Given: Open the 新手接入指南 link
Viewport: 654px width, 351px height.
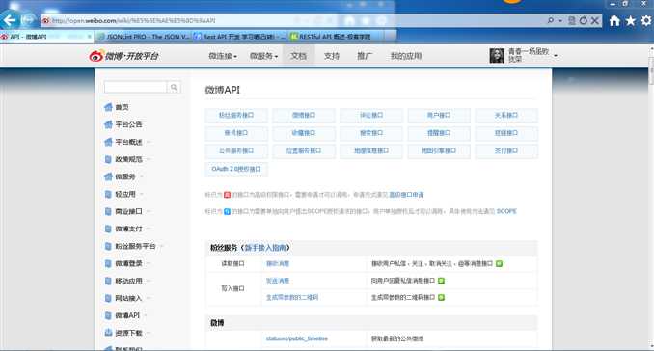Looking at the screenshot, I should point(265,248).
